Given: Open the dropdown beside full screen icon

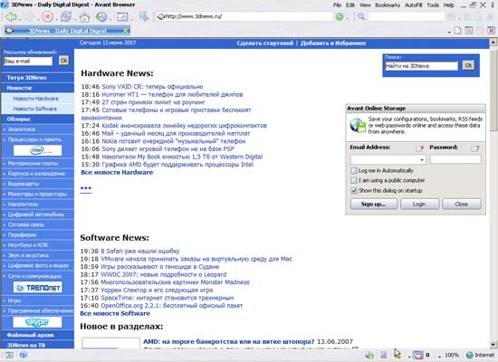Looking at the screenshot, I should coord(131,20).
